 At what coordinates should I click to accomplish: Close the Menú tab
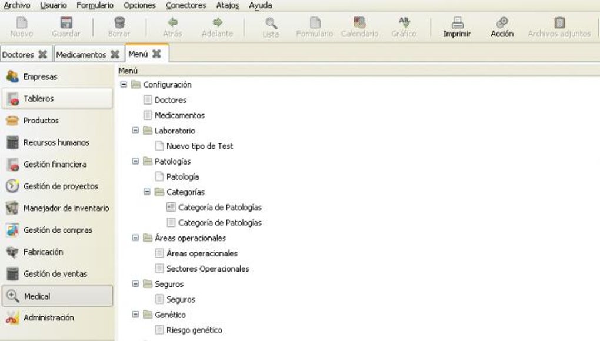(x=156, y=54)
